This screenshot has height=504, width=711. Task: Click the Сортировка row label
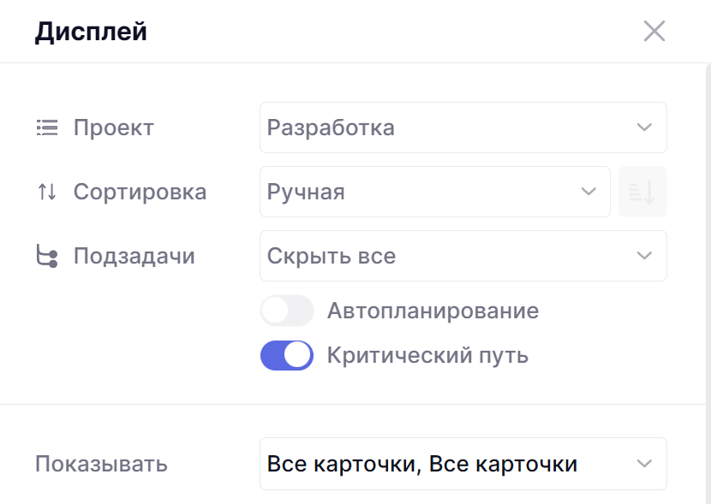pos(140,192)
